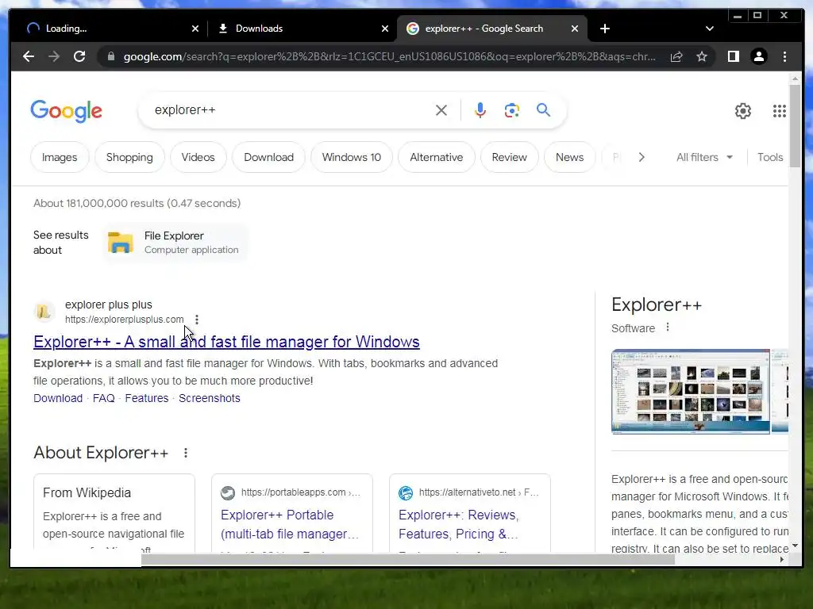The height and width of the screenshot is (609, 813).
Task: Open the From Wikipedia card
Action: [114, 512]
